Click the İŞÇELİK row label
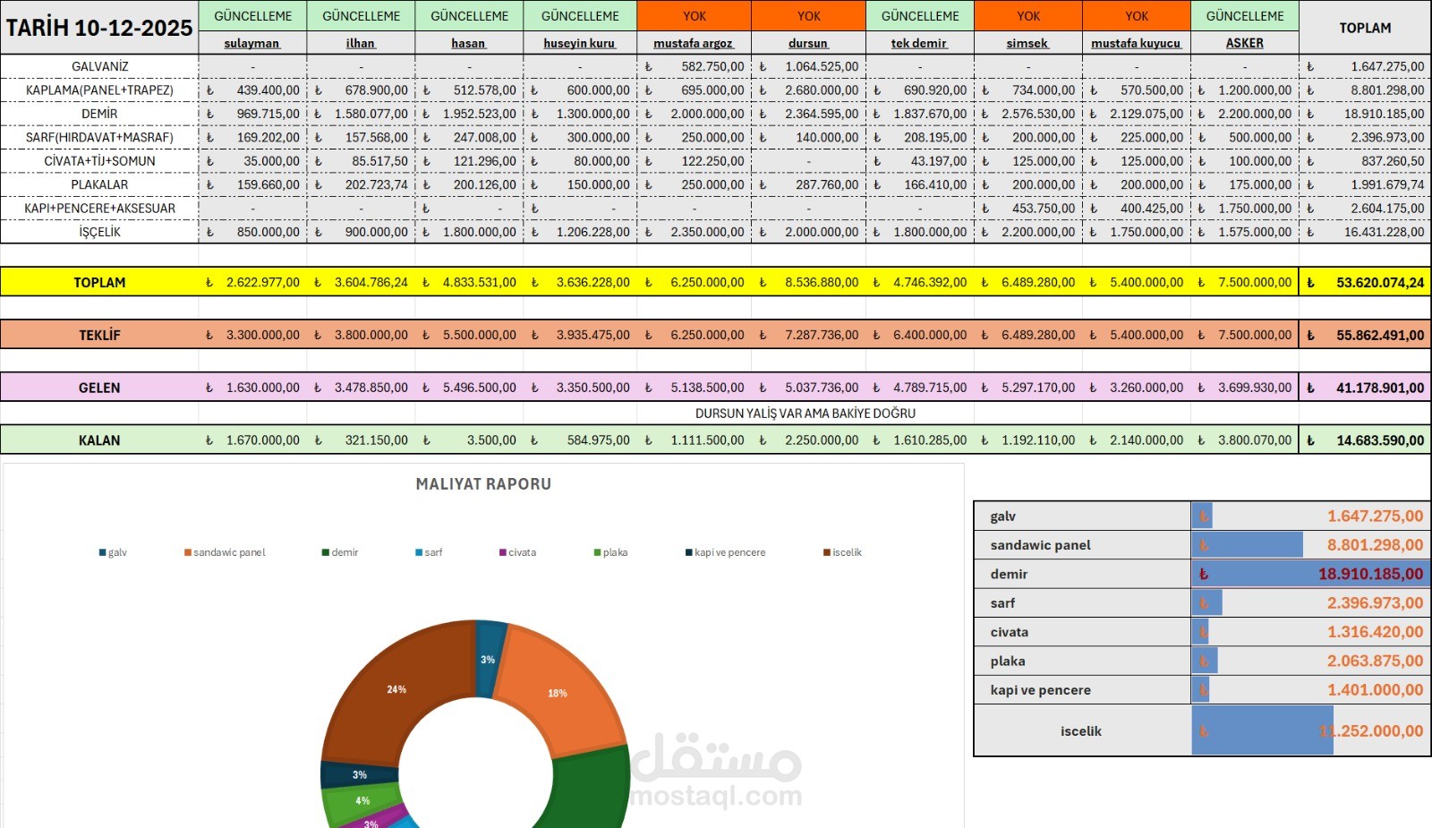Image resolution: width=1432 pixels, height=828 pixels. 99,232
